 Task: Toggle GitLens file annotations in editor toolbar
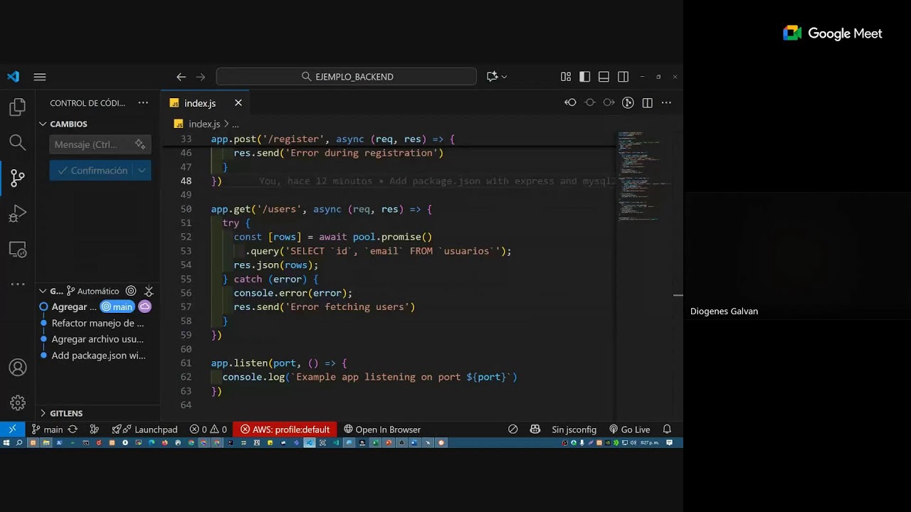[628, 103]
